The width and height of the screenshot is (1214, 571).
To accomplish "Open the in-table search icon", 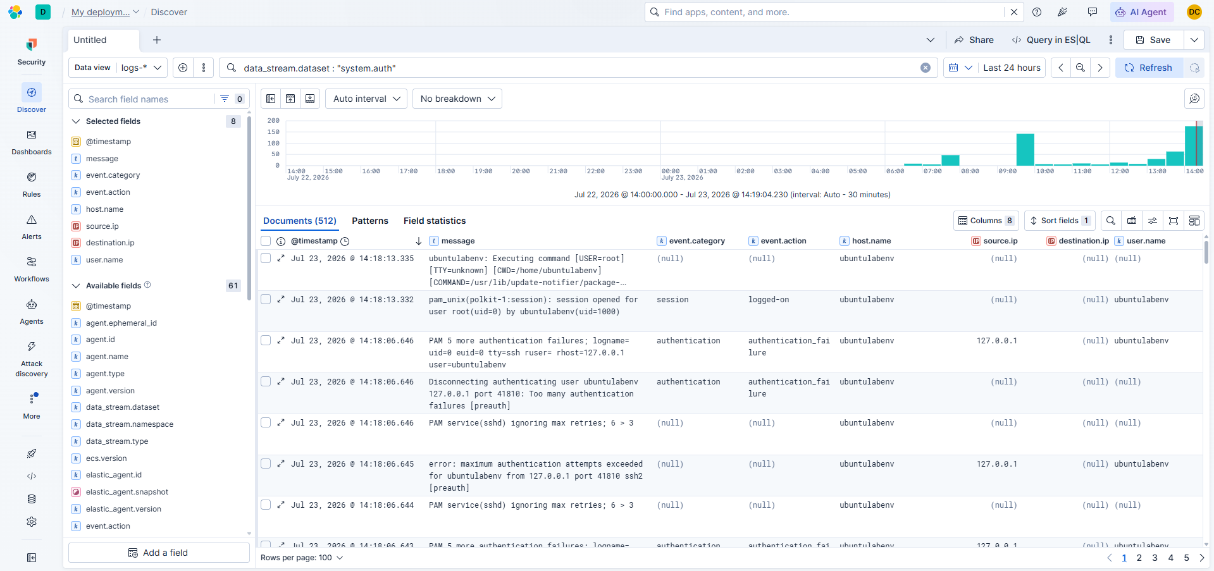I will 1111,221.
